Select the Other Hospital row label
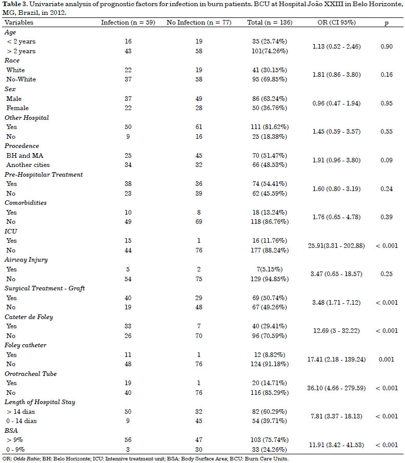Image resolution: width=405 pixels, height=463 pixels. coord(27,117)
